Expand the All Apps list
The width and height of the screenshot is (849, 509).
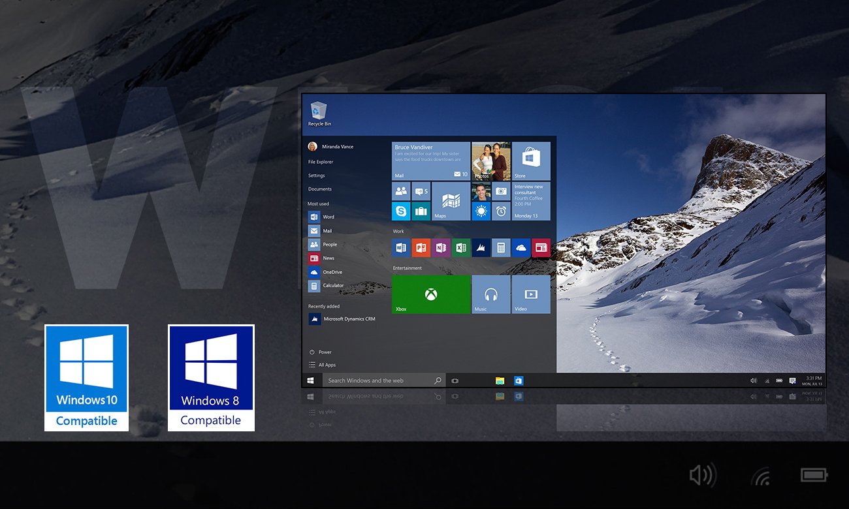coord(322,365)
